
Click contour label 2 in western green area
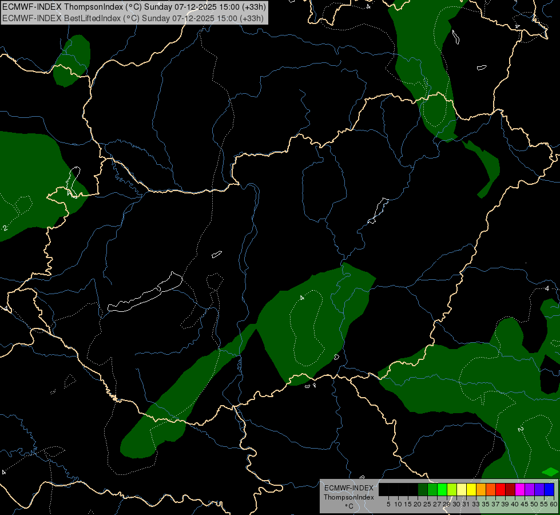point(5,228)
